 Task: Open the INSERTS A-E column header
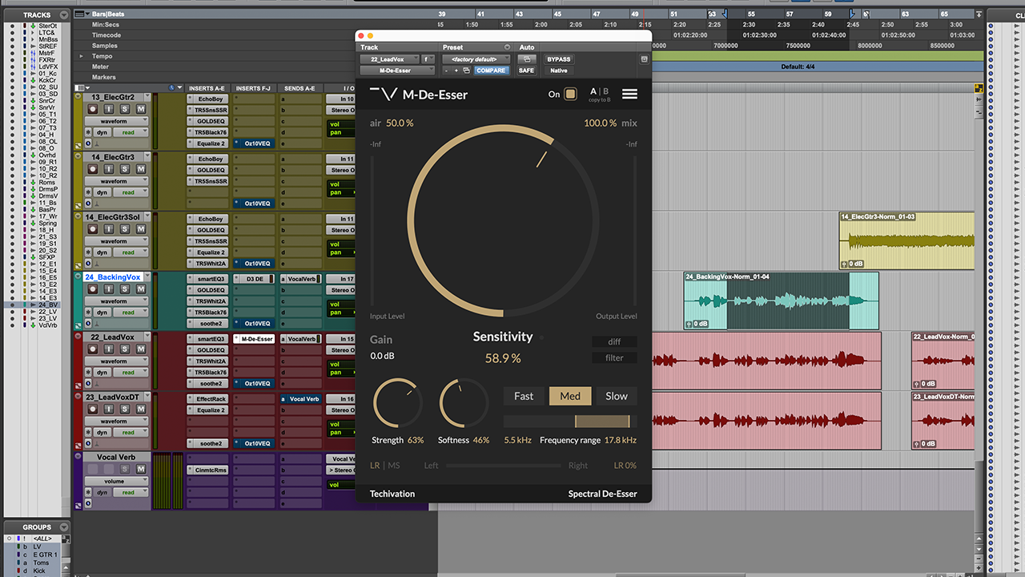click(x=207, y=88)
